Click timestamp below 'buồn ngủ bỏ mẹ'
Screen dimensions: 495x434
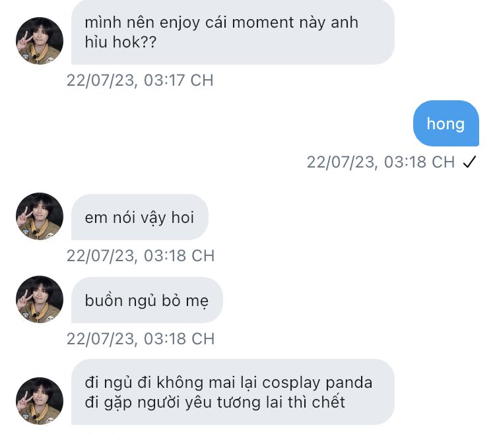tap(140, 338)
